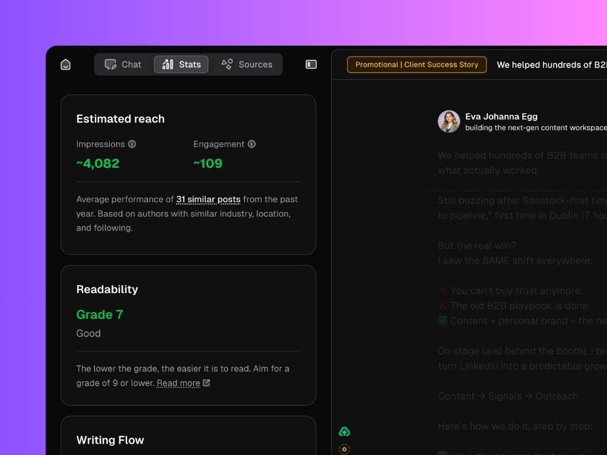Viewport: 607px width, 455px height.
Task: Click the external link icon beside Read more
Action: [206, 383]
